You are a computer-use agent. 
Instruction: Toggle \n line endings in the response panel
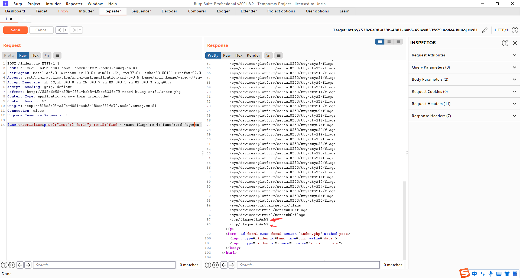tap(268, 55)
